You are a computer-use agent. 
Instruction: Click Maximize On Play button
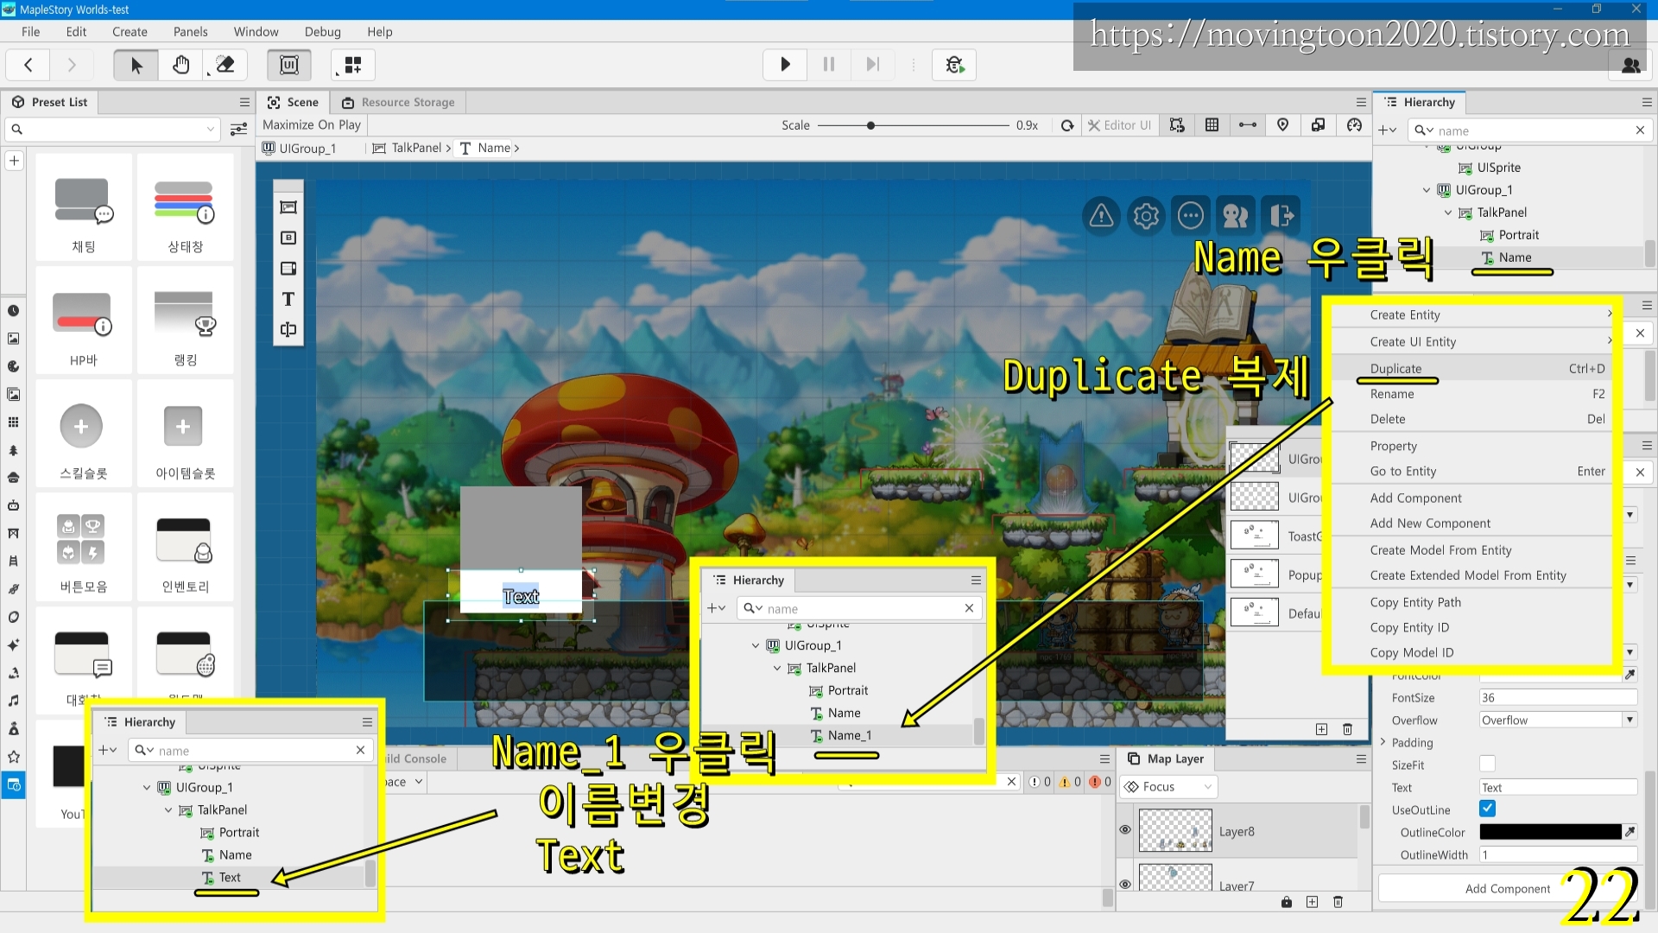coord(312,124)
